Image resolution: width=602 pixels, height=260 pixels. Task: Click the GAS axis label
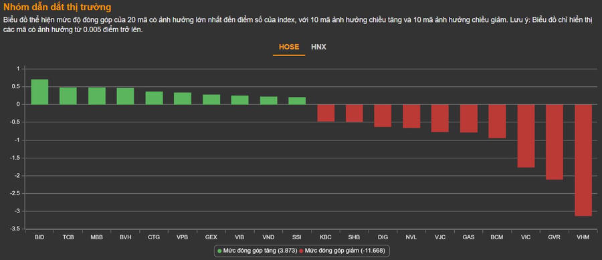pos(468,237)
